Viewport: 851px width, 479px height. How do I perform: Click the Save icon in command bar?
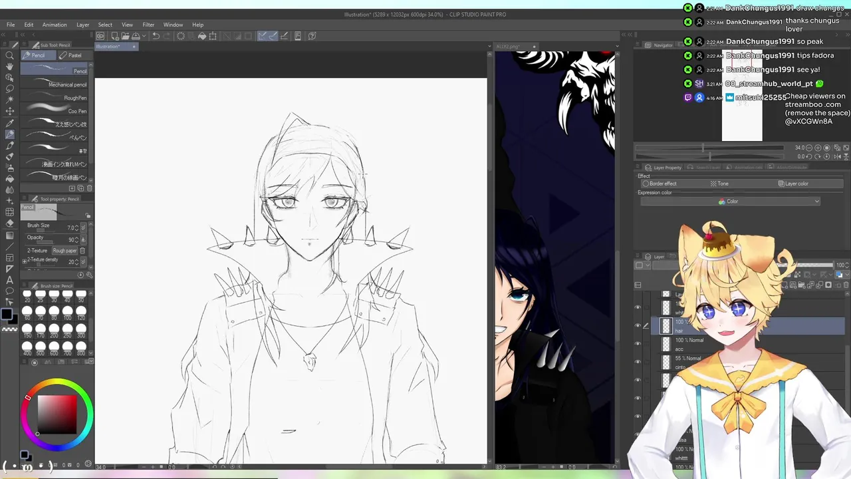click(135, 36)
